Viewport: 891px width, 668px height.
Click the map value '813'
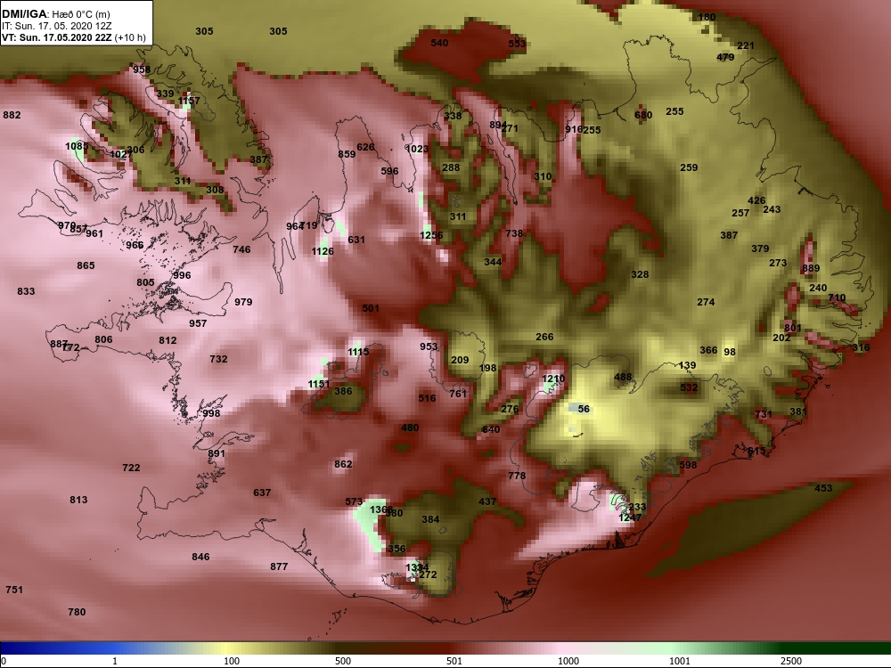(x=78, y=500)
